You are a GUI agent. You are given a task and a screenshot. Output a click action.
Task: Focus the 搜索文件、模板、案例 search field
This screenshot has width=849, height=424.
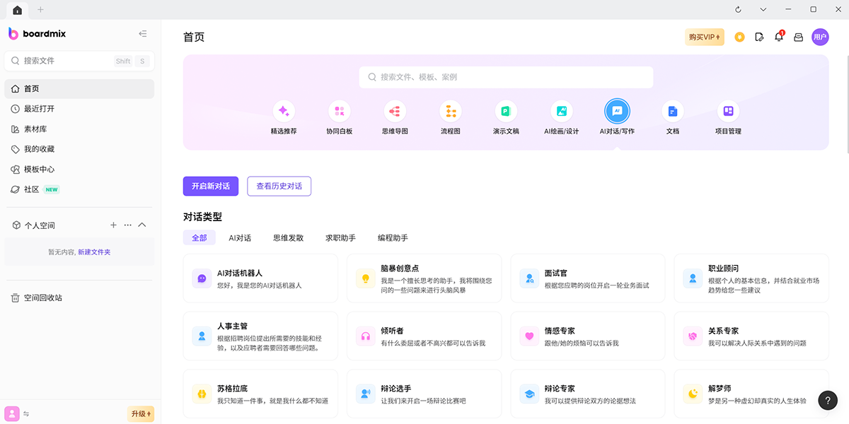pyautogui.click(x=506, y=77)
